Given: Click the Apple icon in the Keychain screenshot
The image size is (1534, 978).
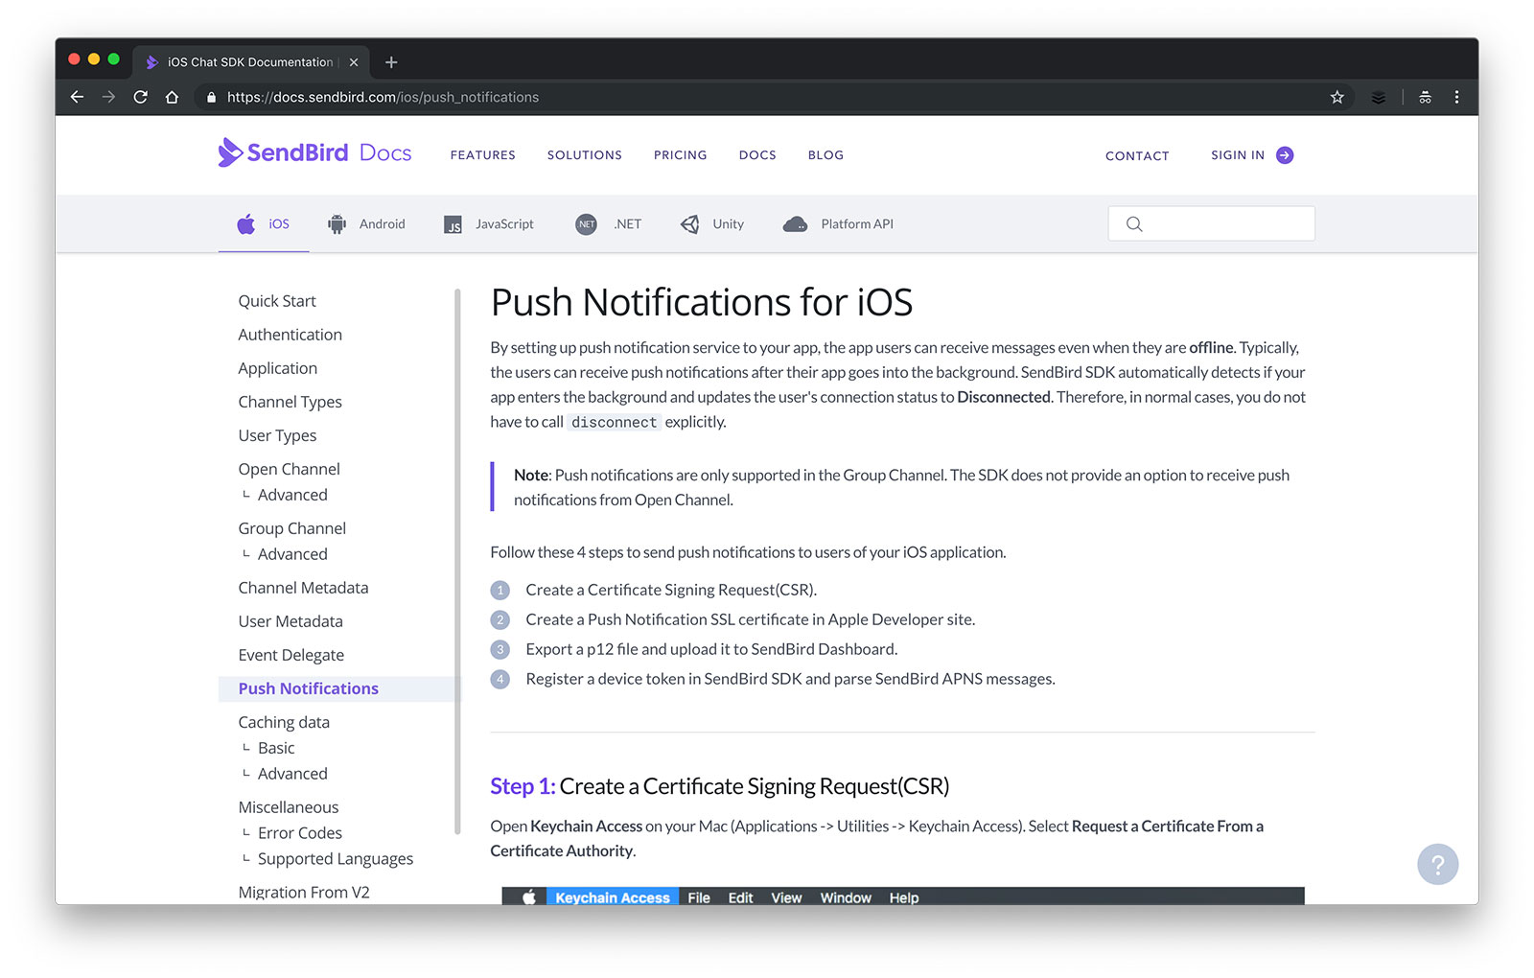Looking at the screenshot, I should tap(528, 897).
